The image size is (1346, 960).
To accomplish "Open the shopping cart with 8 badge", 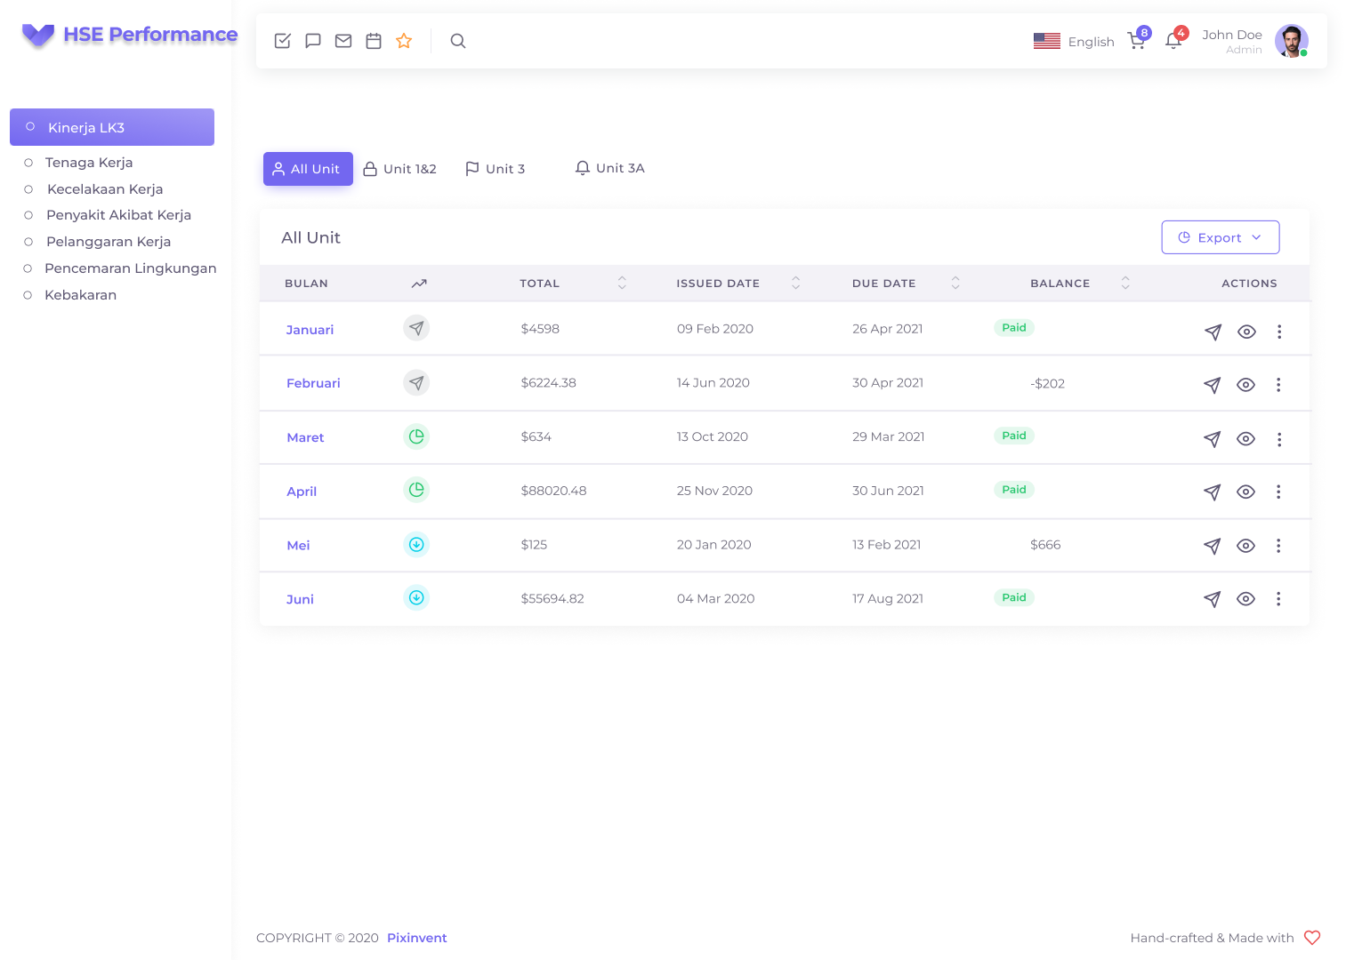I will [x=1137, y=41].
